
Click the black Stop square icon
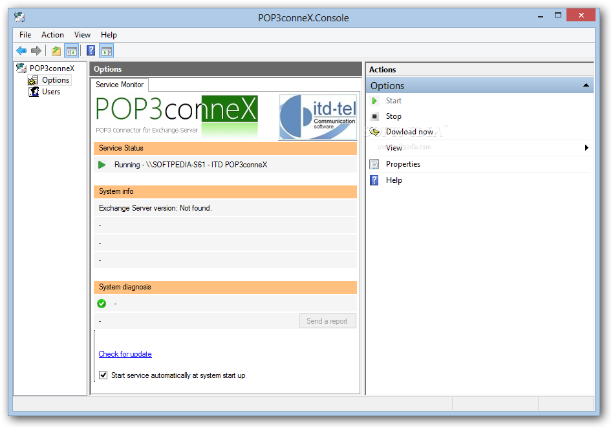[x=374, y=116]
